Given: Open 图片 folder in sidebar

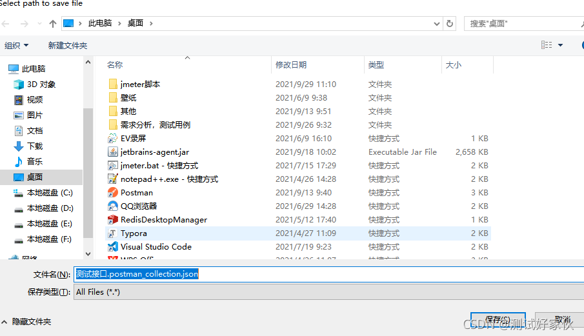Looking at the screenshot, I should 28,115.
